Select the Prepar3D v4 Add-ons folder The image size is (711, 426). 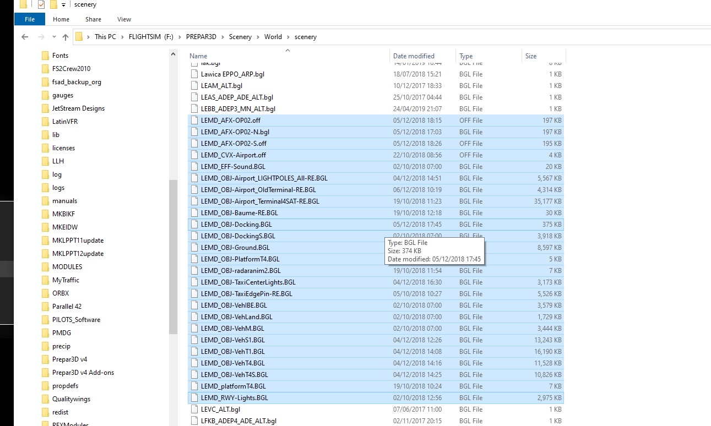83,373
